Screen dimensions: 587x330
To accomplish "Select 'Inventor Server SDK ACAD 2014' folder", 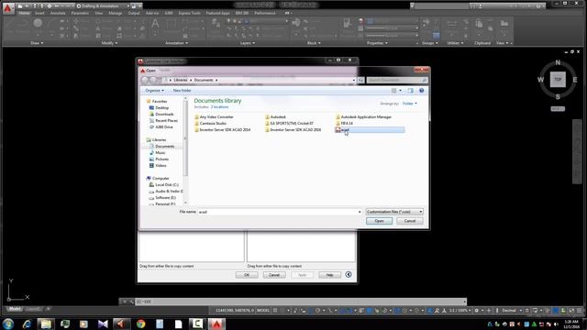I will click(x=223, y=130).
